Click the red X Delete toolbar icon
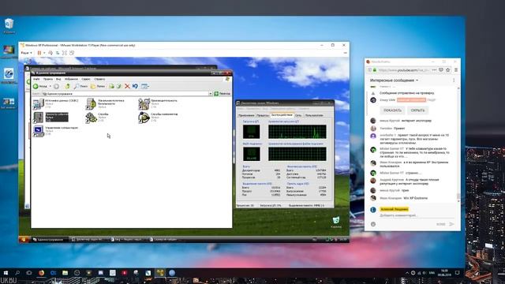Viewport: 505px width, 284px height. tap(127, 86)
